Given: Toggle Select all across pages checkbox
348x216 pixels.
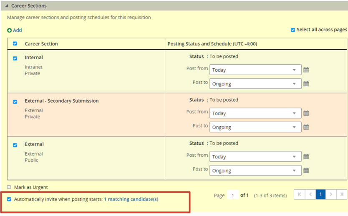Looking at the screenshot, I should (293, 30).
